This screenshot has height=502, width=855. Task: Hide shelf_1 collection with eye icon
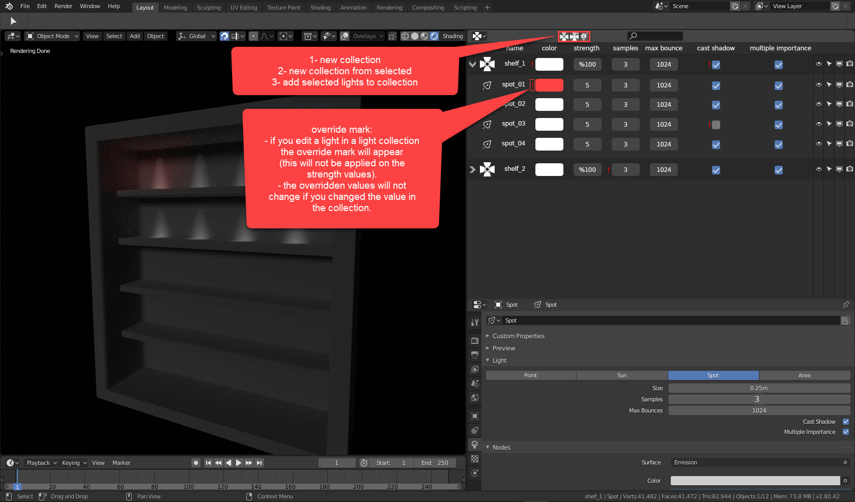coord(819,64)
